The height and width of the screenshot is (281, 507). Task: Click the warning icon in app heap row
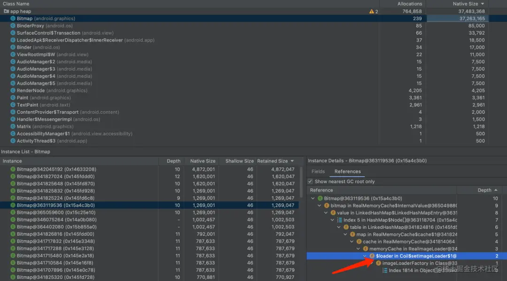click(x=372, y=11)
